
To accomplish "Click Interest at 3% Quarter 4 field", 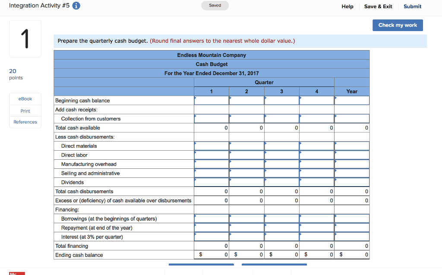I will (x=317, y=237).
